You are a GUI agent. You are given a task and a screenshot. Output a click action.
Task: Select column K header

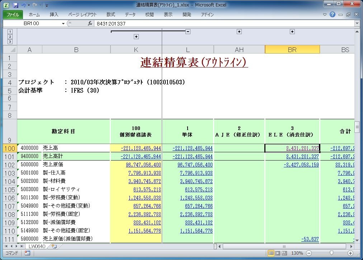click(136, 50)
